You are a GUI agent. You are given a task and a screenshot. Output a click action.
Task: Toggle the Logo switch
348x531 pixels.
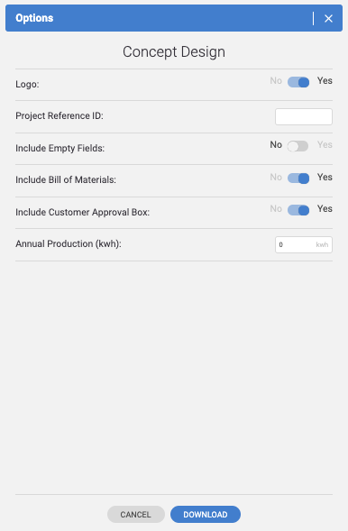pyautogui.click(x=298, y=82)
